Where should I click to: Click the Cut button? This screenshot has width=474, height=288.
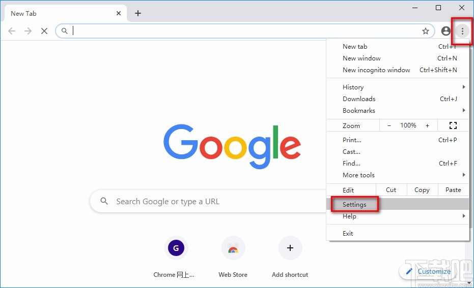point(391,190)
